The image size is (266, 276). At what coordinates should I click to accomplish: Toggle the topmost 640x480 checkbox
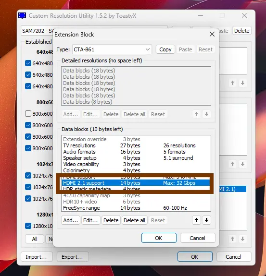[28, 63]
